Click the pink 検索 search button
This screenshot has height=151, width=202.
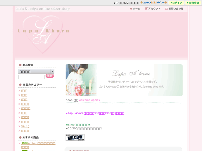[50, 76]
